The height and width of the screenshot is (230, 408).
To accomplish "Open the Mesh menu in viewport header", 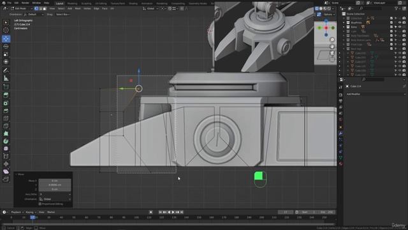I will (78, 8).
